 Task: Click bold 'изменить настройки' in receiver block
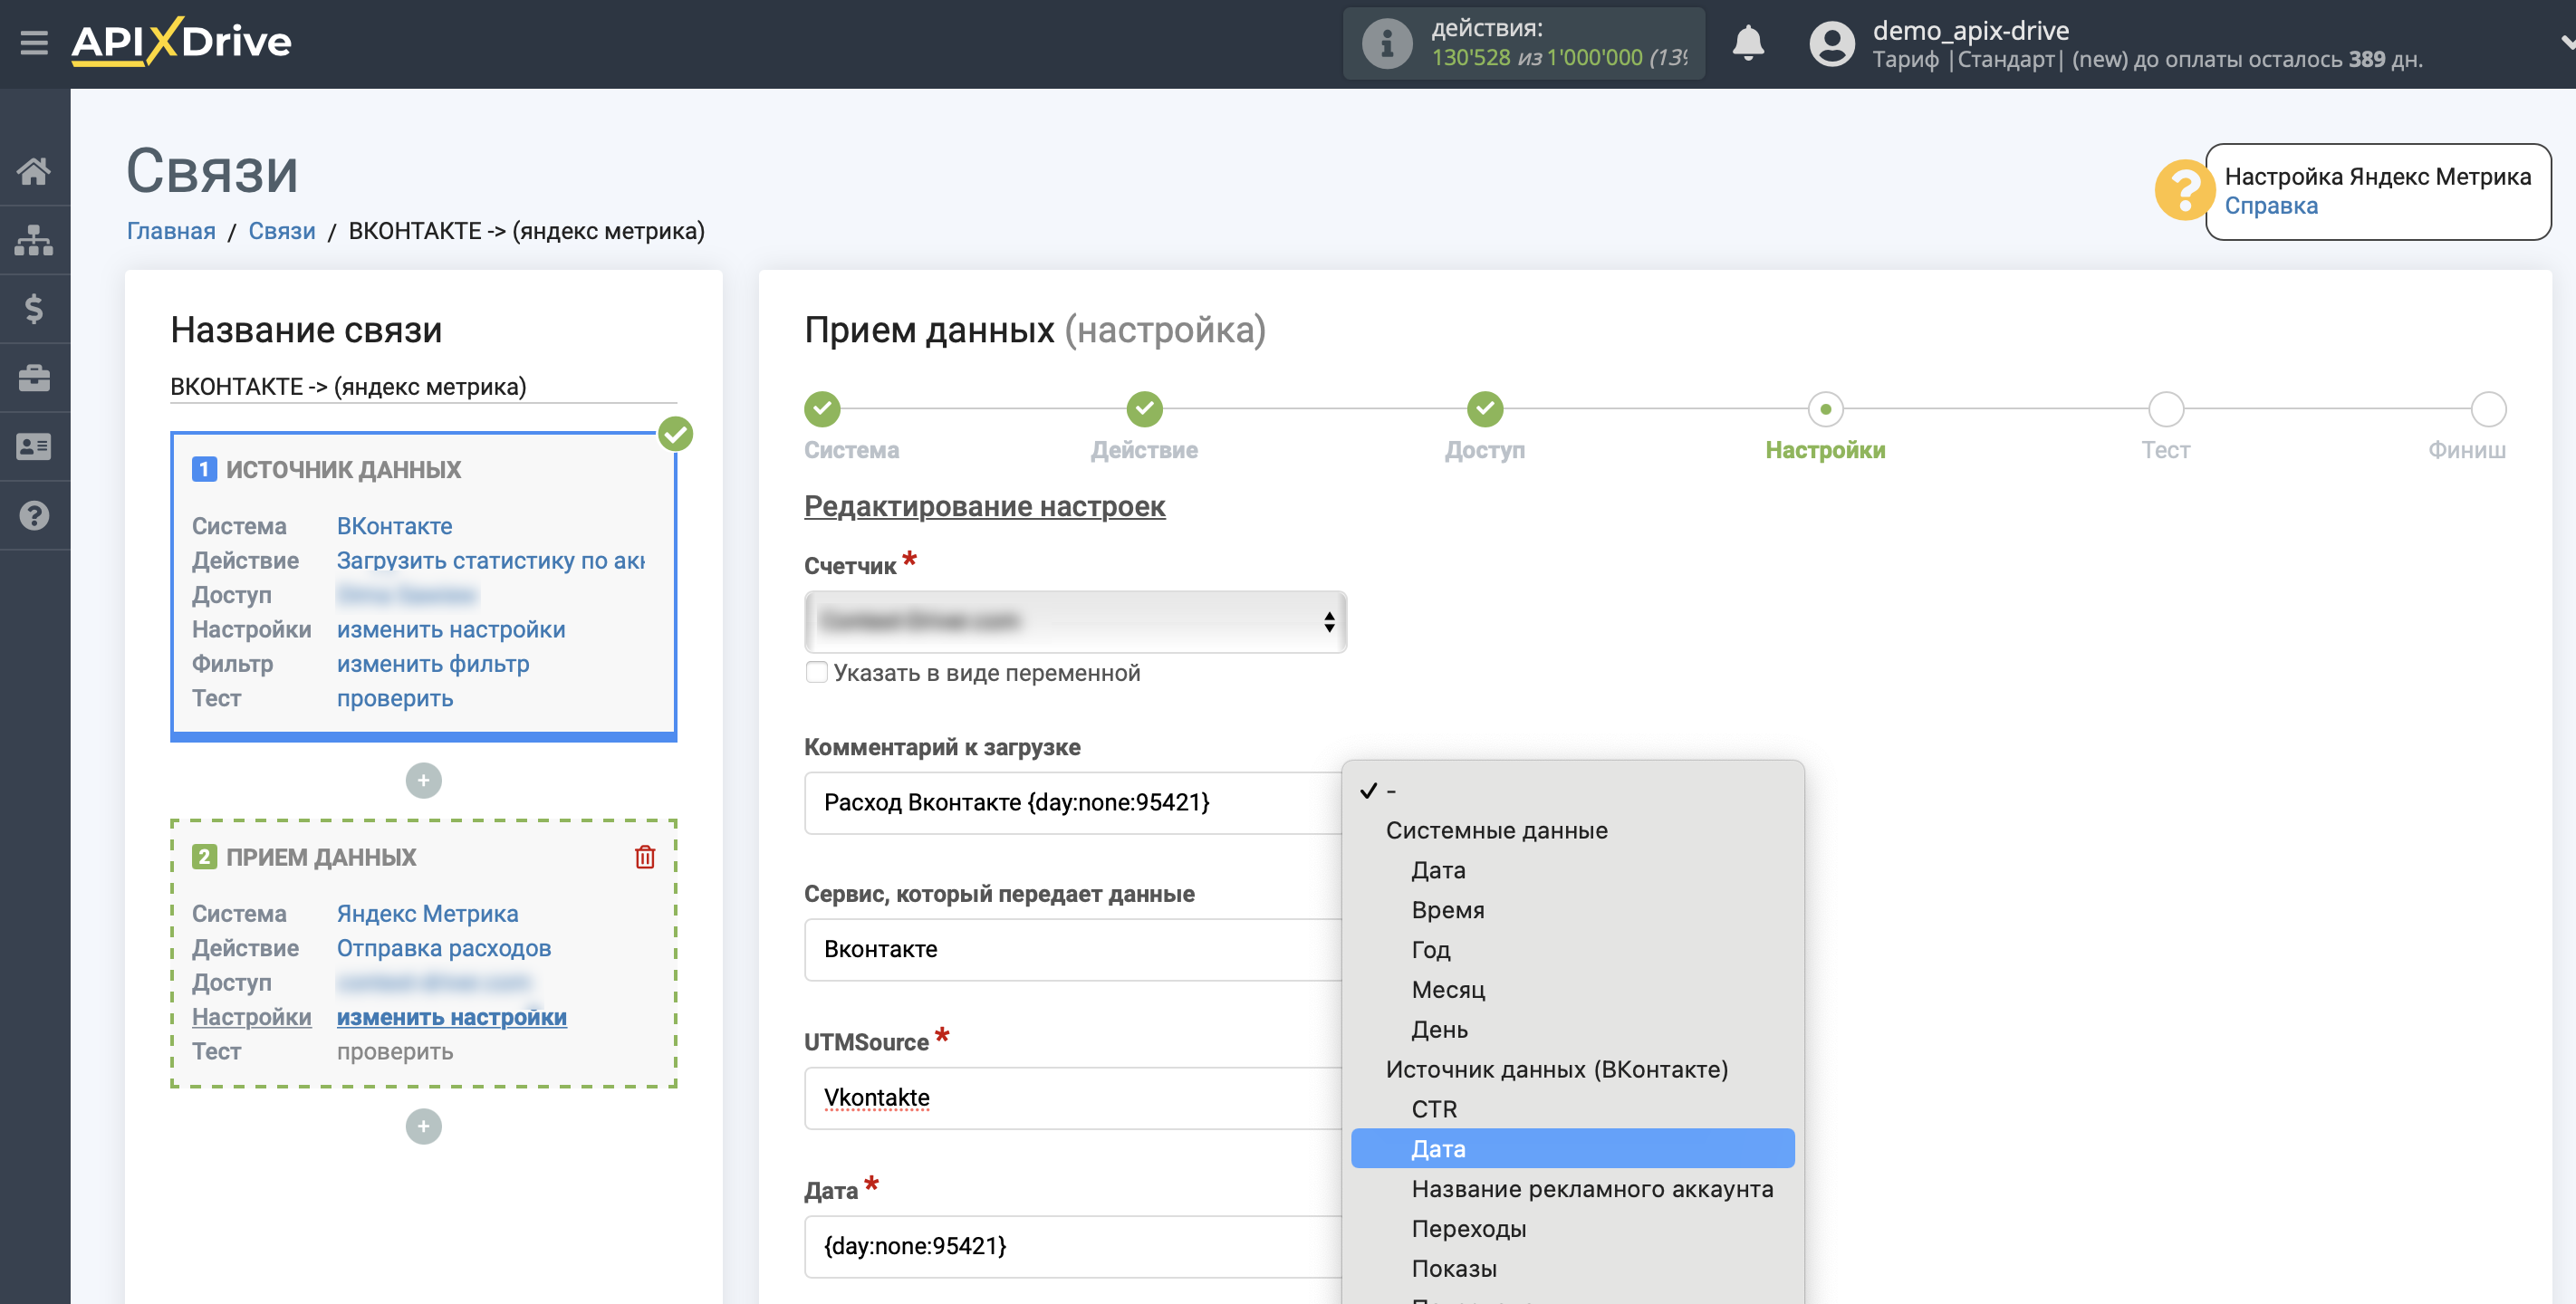click(x=452, y=1016)
